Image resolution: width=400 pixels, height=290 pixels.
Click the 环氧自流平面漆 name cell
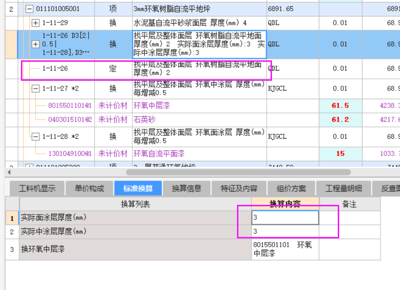pos(200,154)
